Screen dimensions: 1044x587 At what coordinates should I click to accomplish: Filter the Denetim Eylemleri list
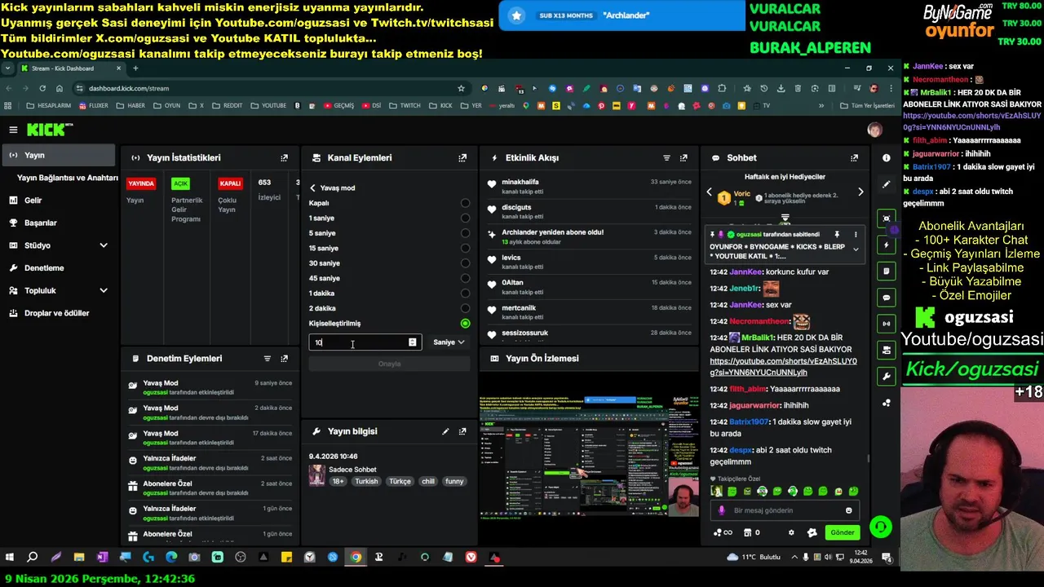coord(267,359)
